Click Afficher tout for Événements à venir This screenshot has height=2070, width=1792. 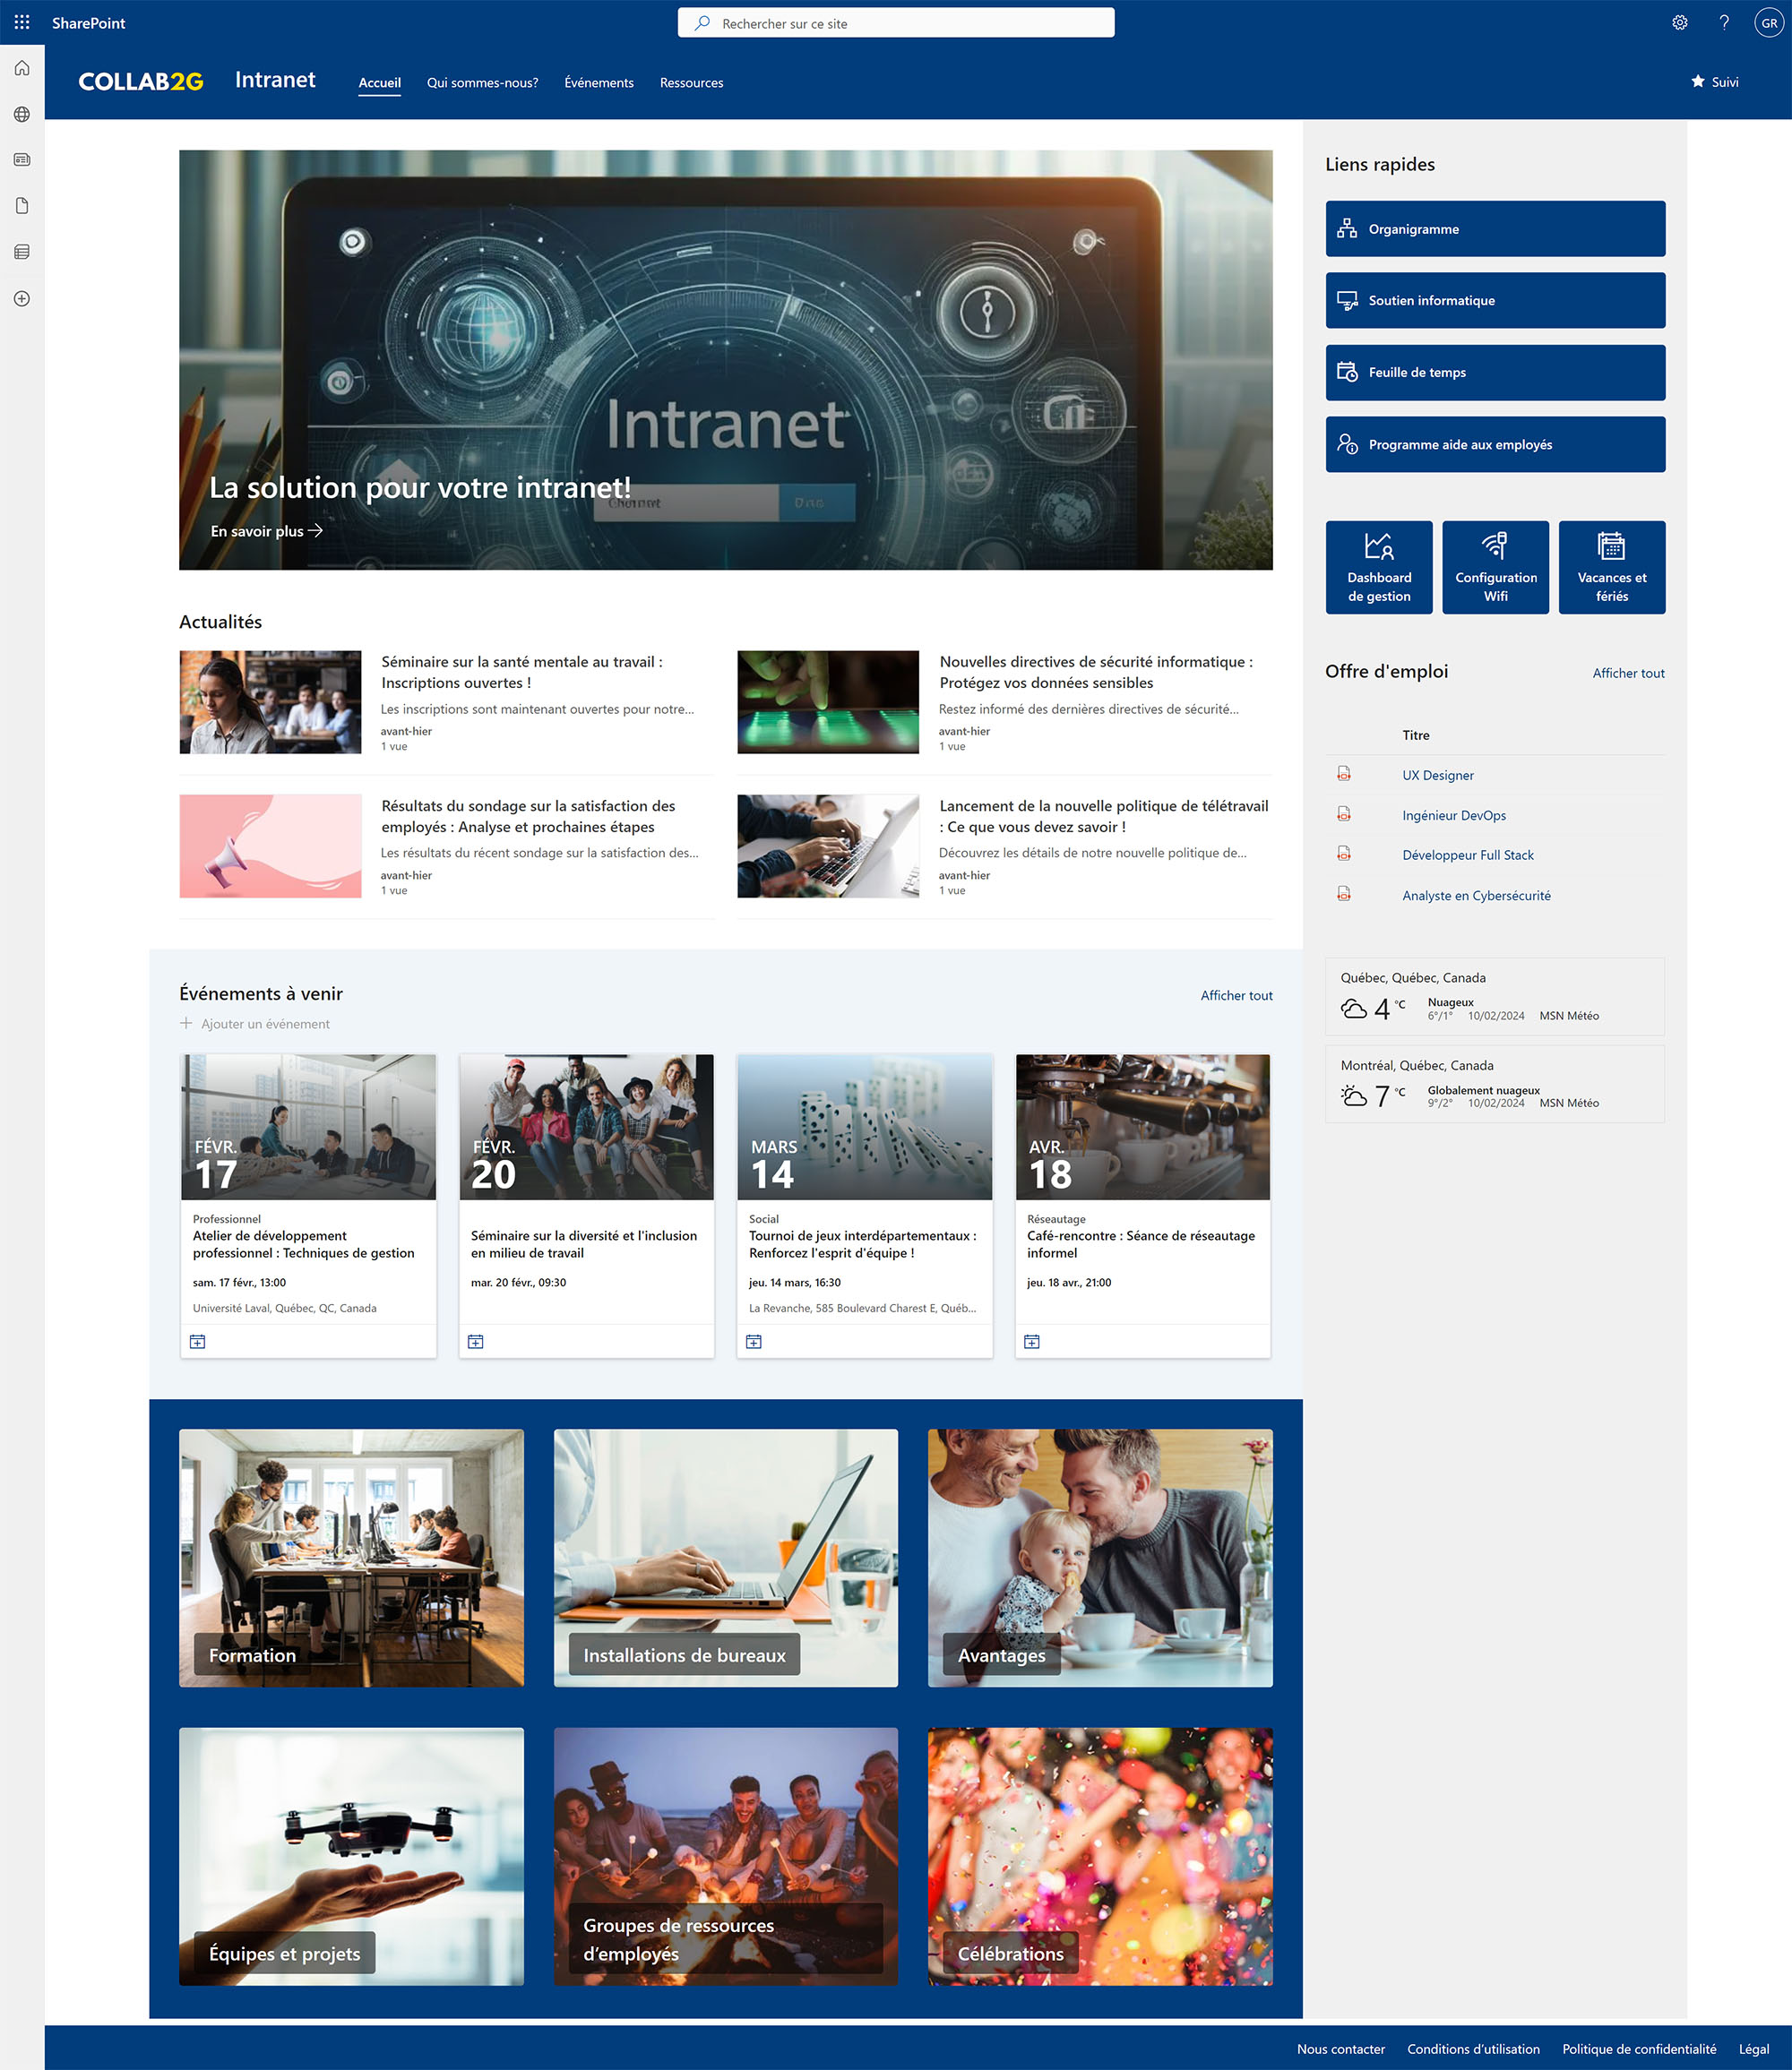click(x=1236, y=995)
